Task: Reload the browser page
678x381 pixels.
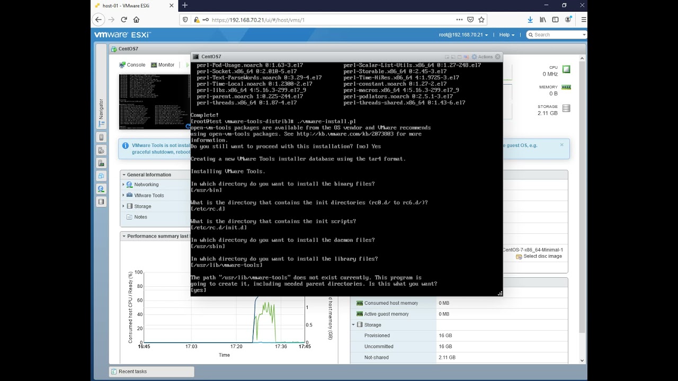Action: (x=124, y=20)
